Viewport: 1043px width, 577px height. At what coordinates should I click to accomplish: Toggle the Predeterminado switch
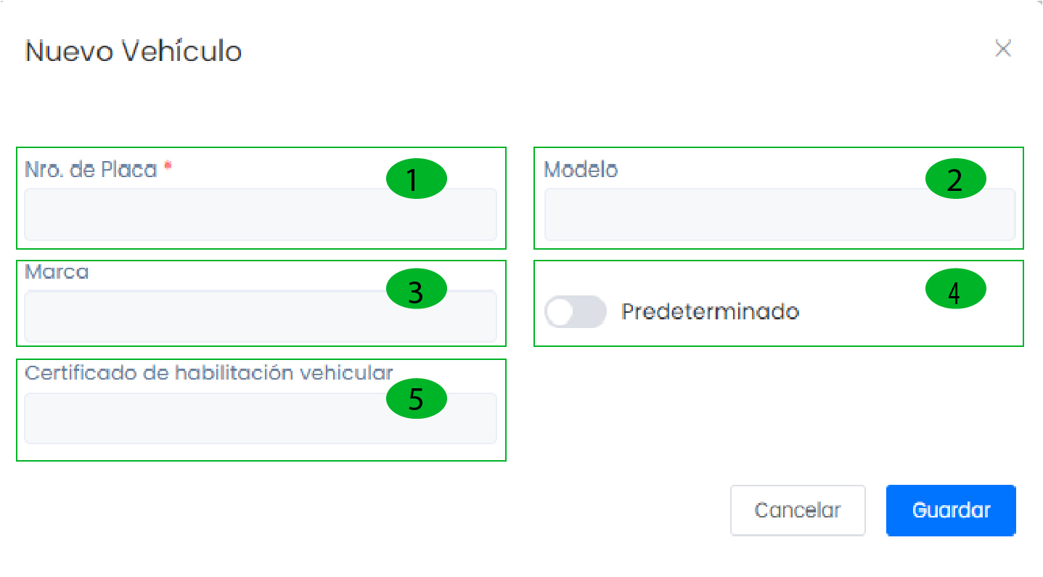[575, 311]
